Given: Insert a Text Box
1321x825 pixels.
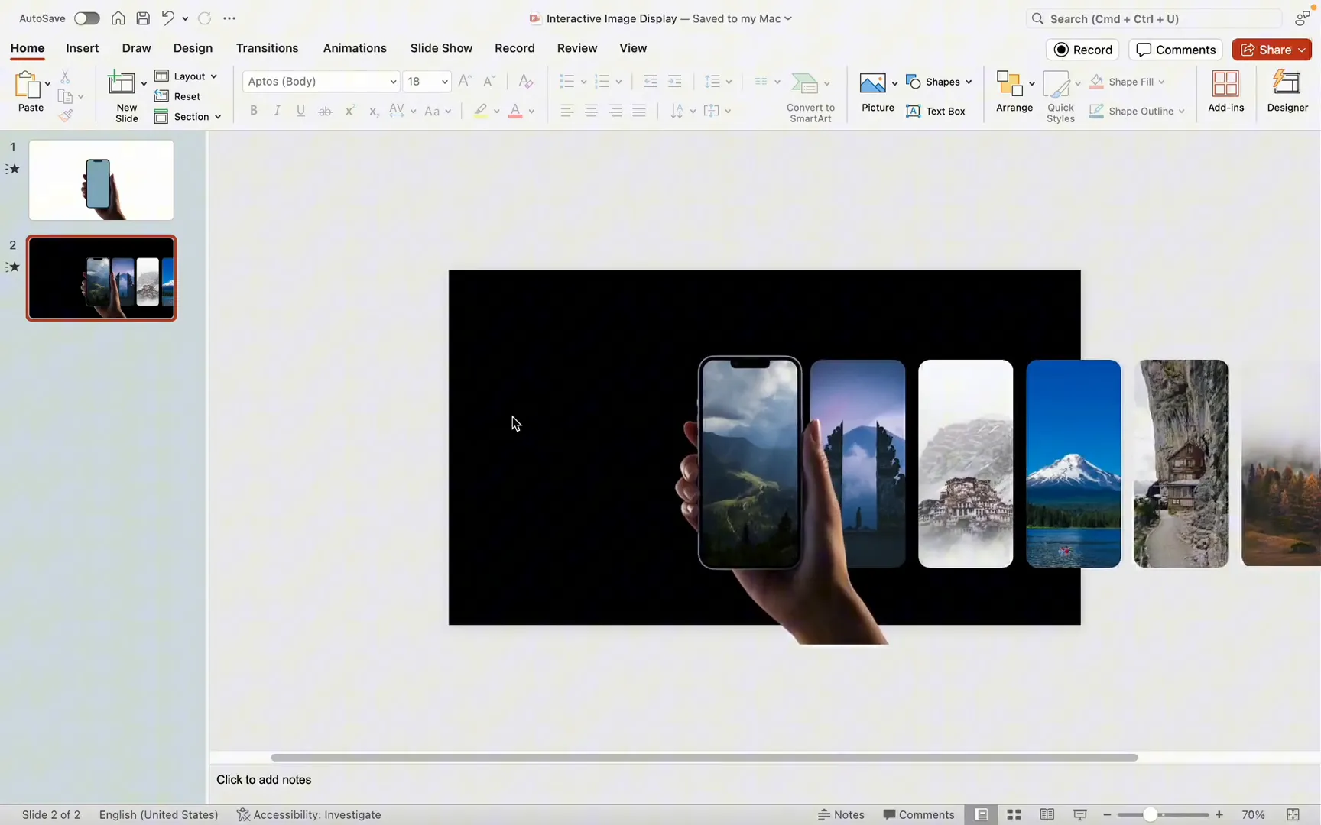Looking at the screenshot, I should [x=936, y=111].
